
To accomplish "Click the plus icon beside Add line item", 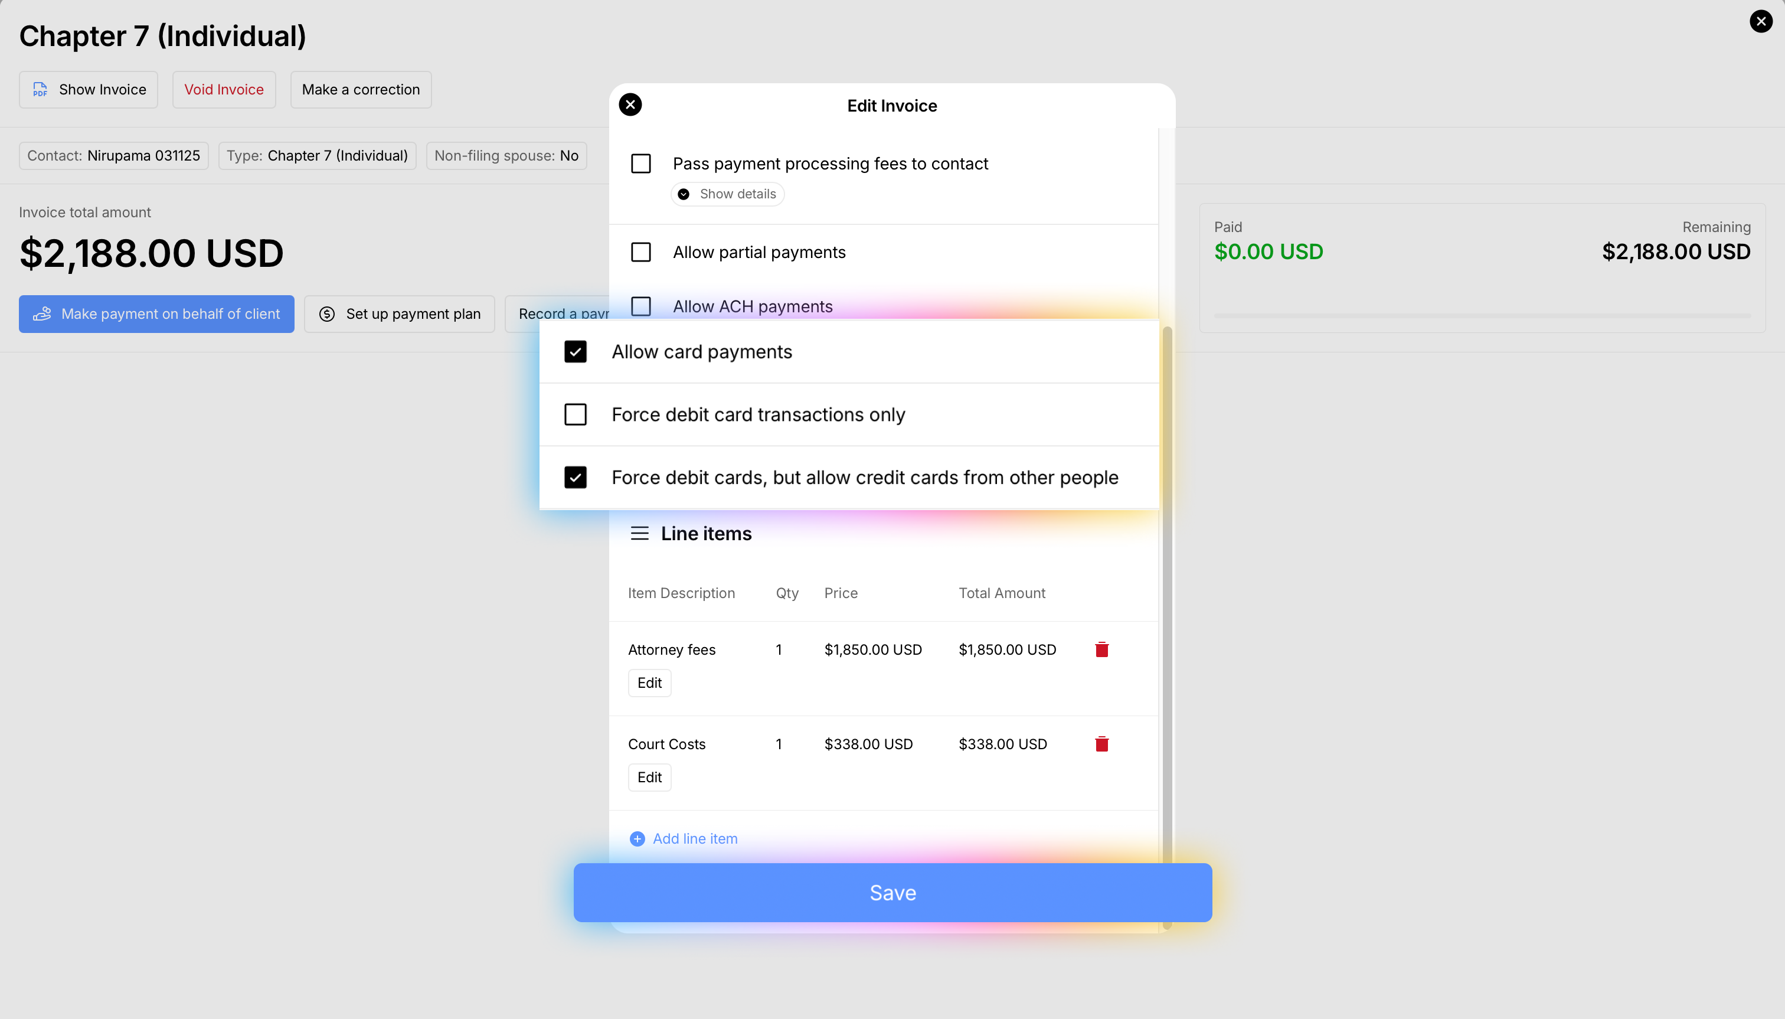I will 637,838.
